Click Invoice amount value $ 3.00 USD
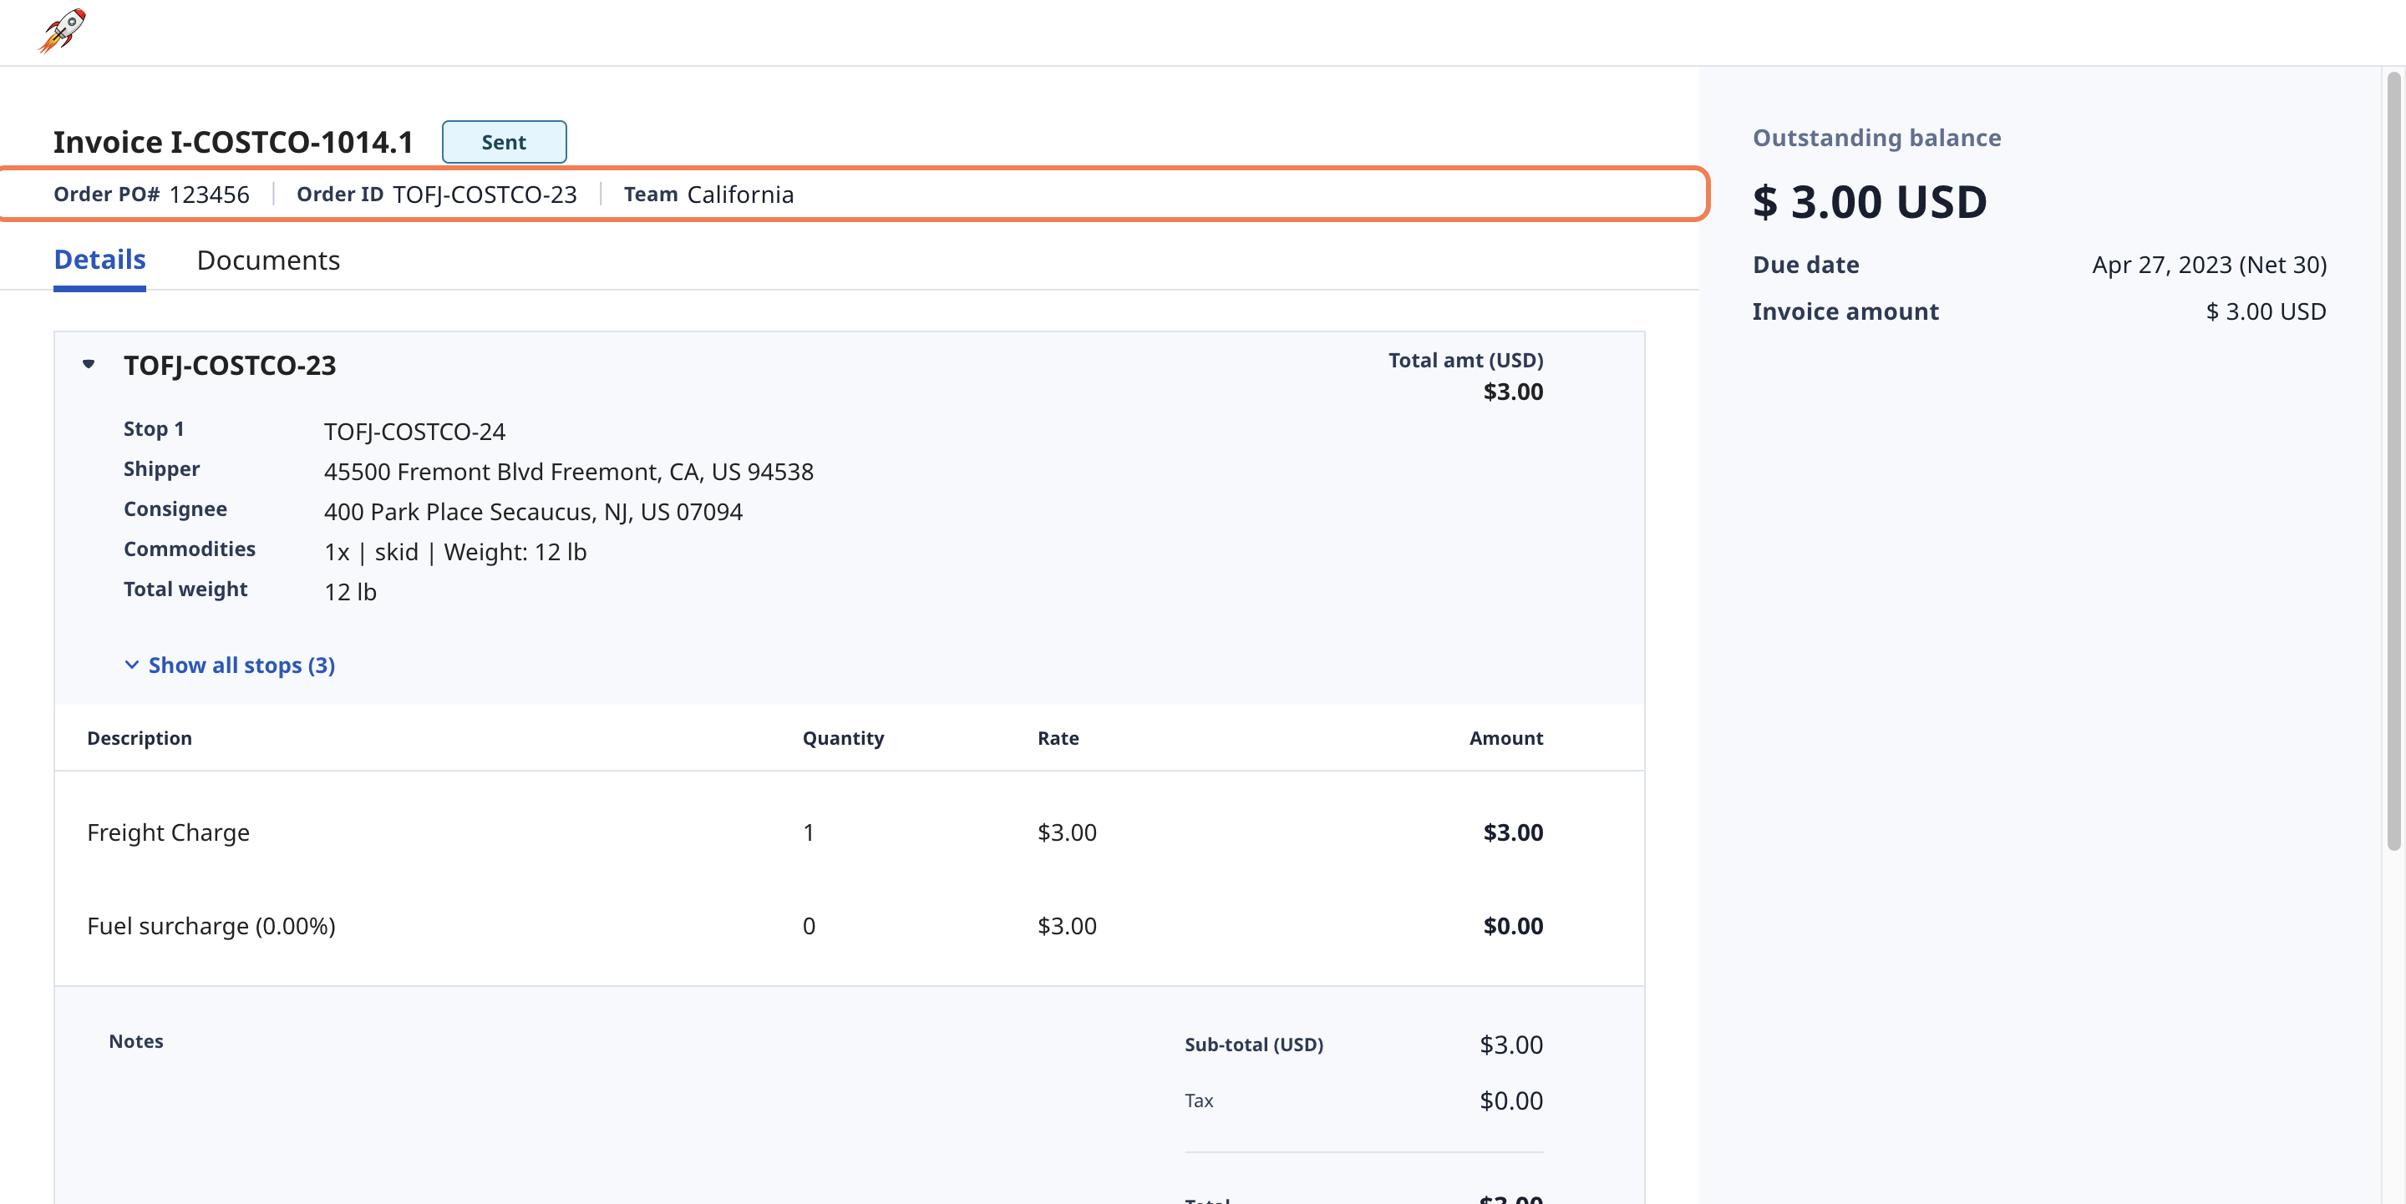Image resolution: width=2406 pixels, height=1204 pixels. click(2266, 311)
